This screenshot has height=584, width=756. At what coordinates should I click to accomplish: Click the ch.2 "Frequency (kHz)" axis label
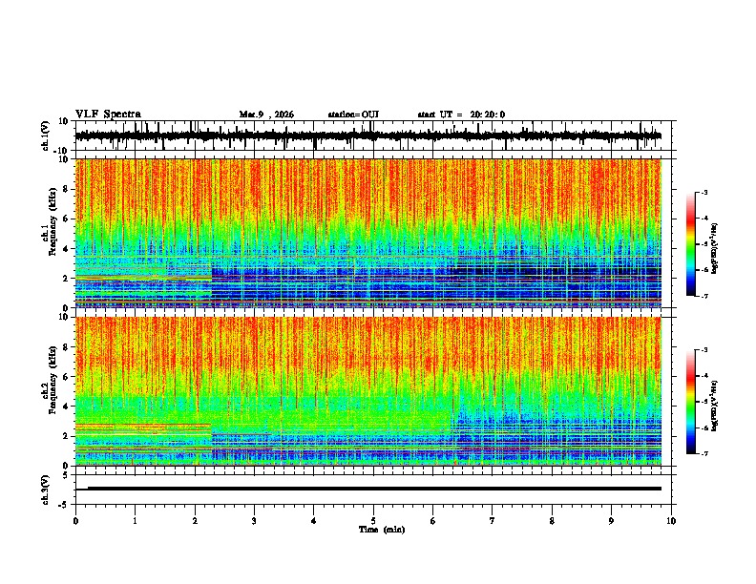pos(52,380)
